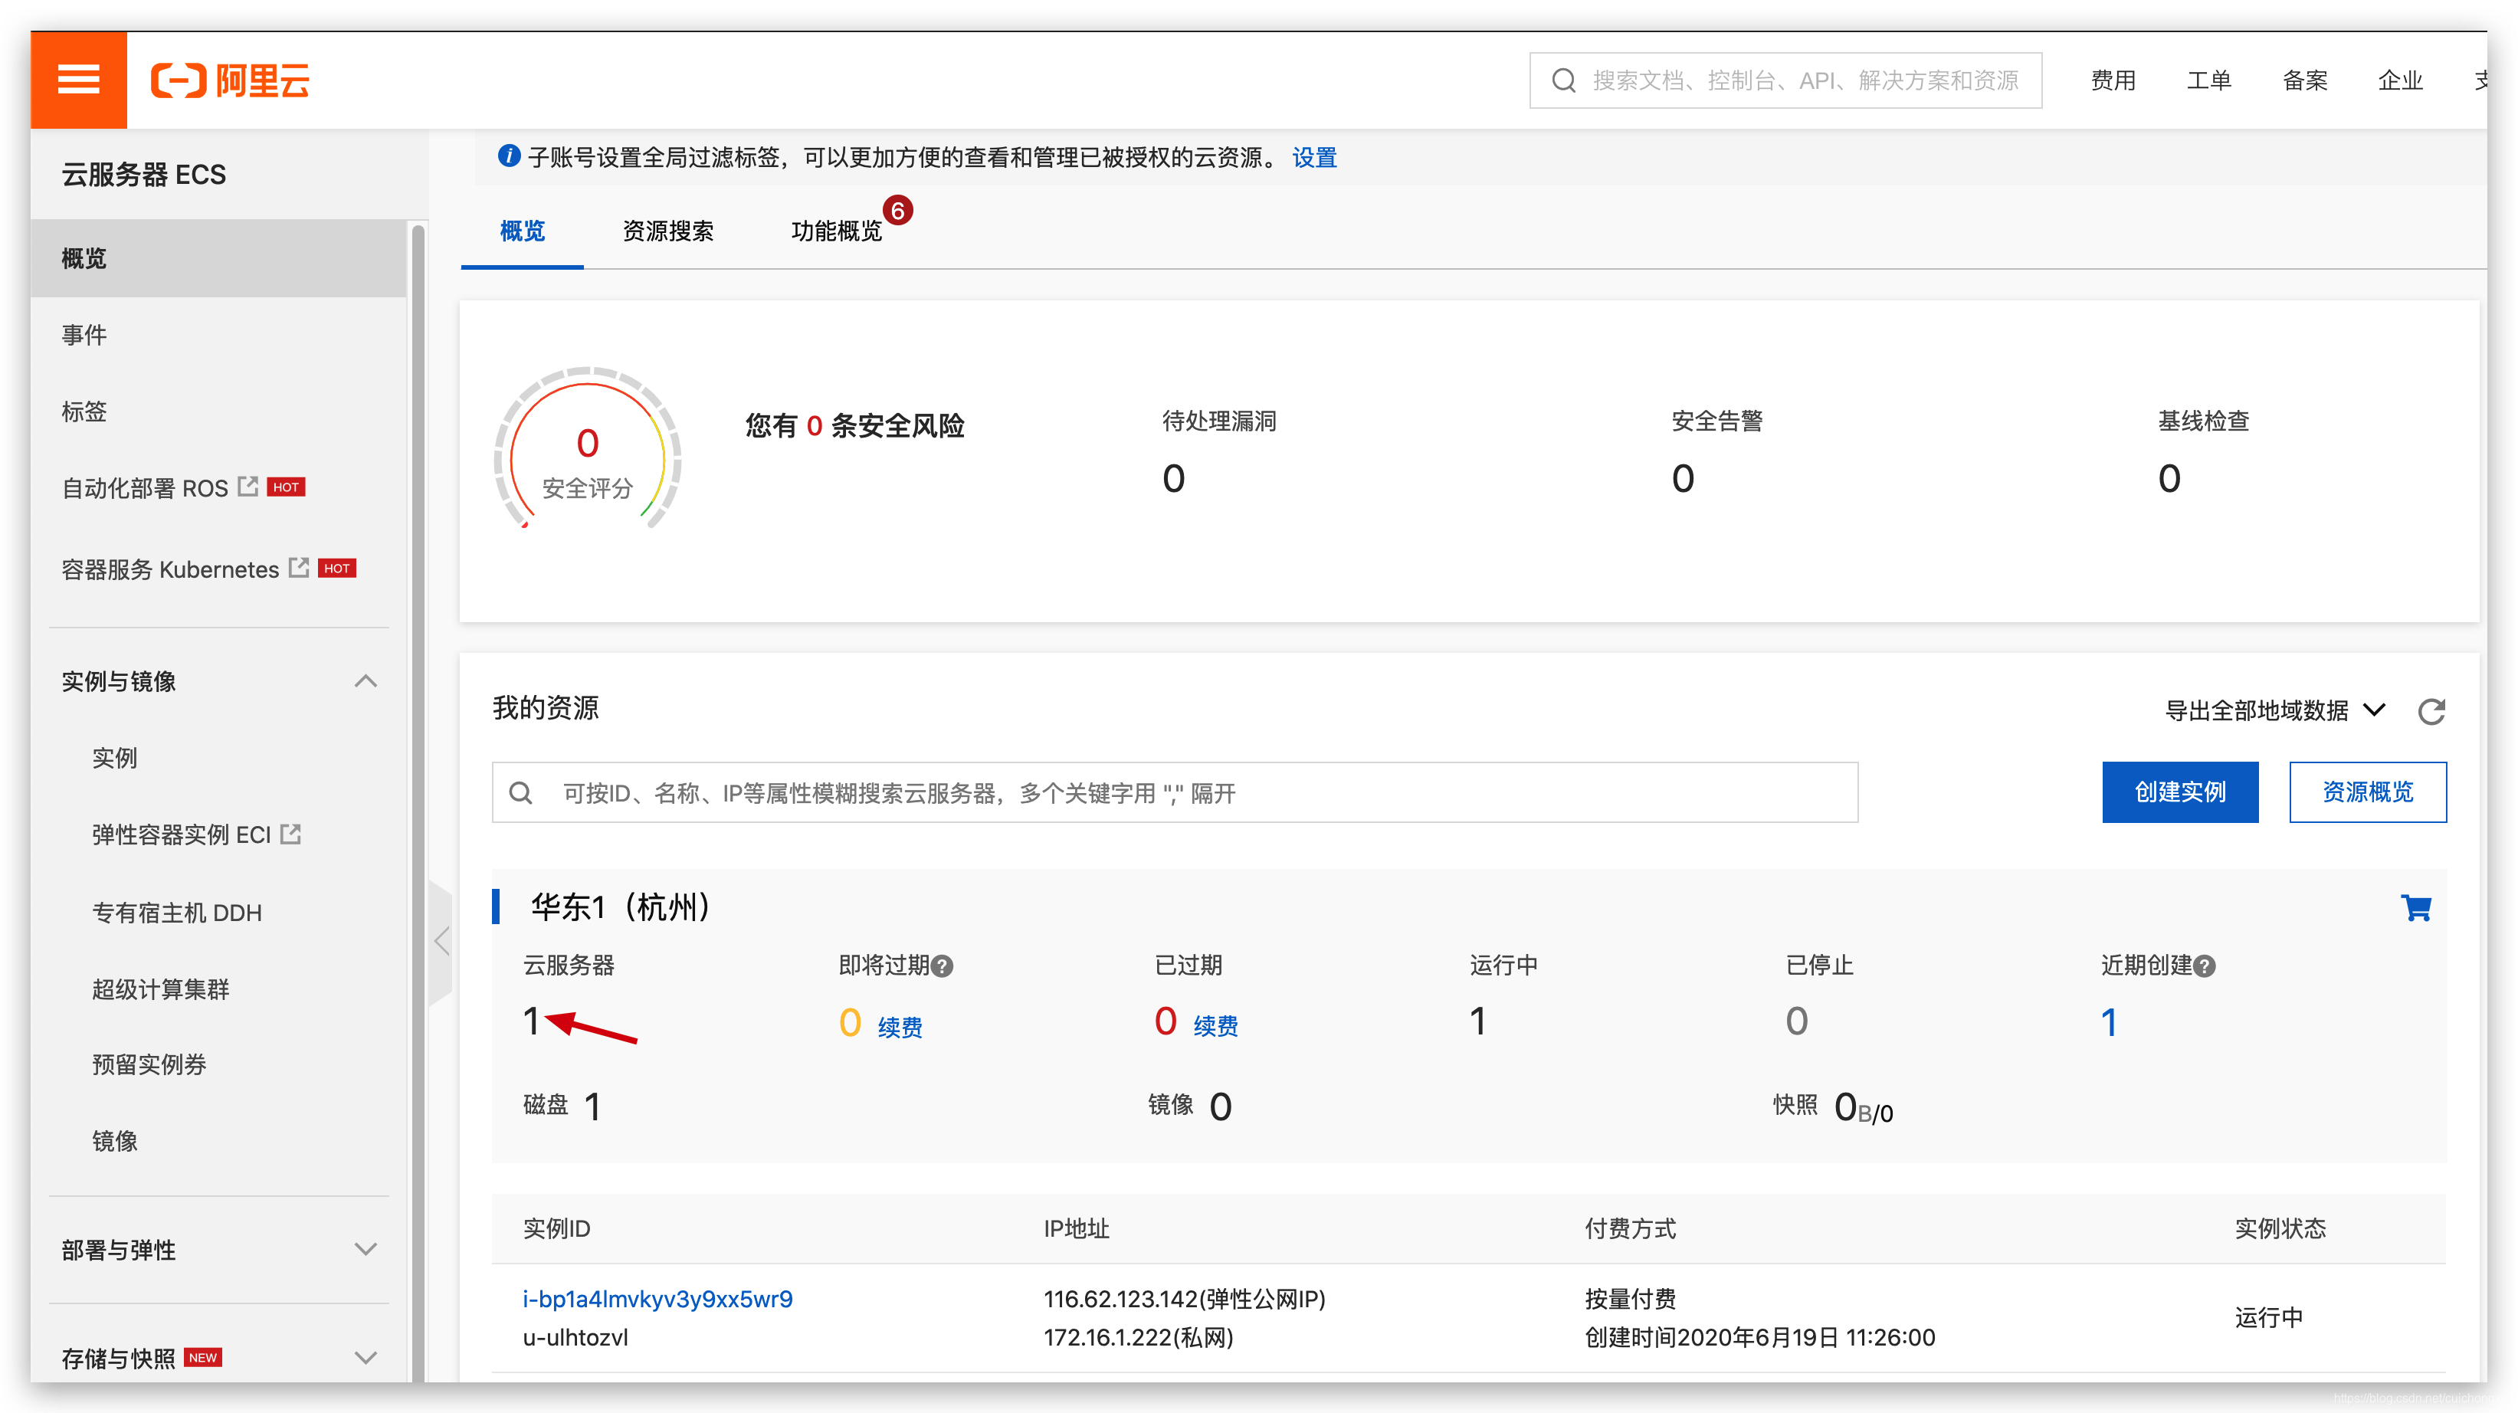The width and height of the screenshot is (2518, 1413).
Task: Click the 安全告警 value 0
Action: tap(1682, 479)
